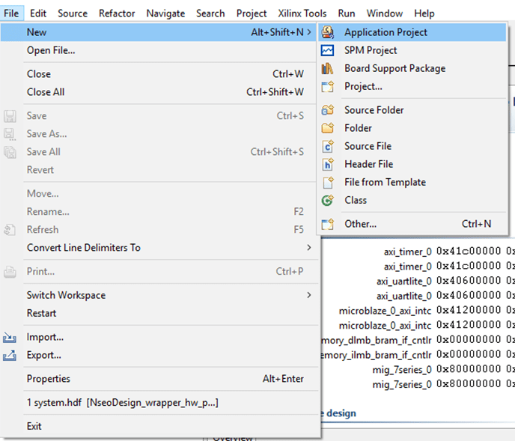
Task: Click the Header File icon
Action: [x=327, y=164]
